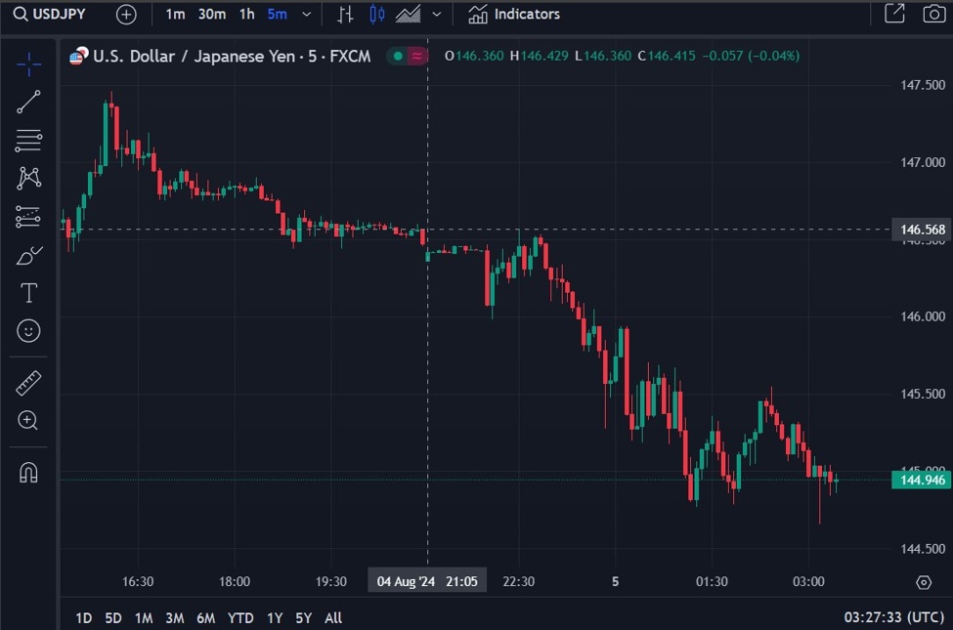Select the Trend Line drawing tool
The width and height of the screenshot is (953, 630).
tap(28, 101)
